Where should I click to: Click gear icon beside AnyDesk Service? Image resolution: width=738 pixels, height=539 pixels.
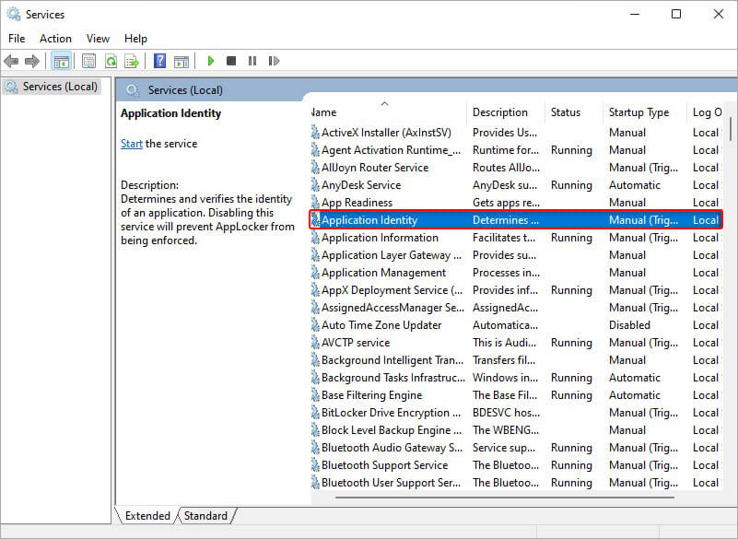[315, 185]
